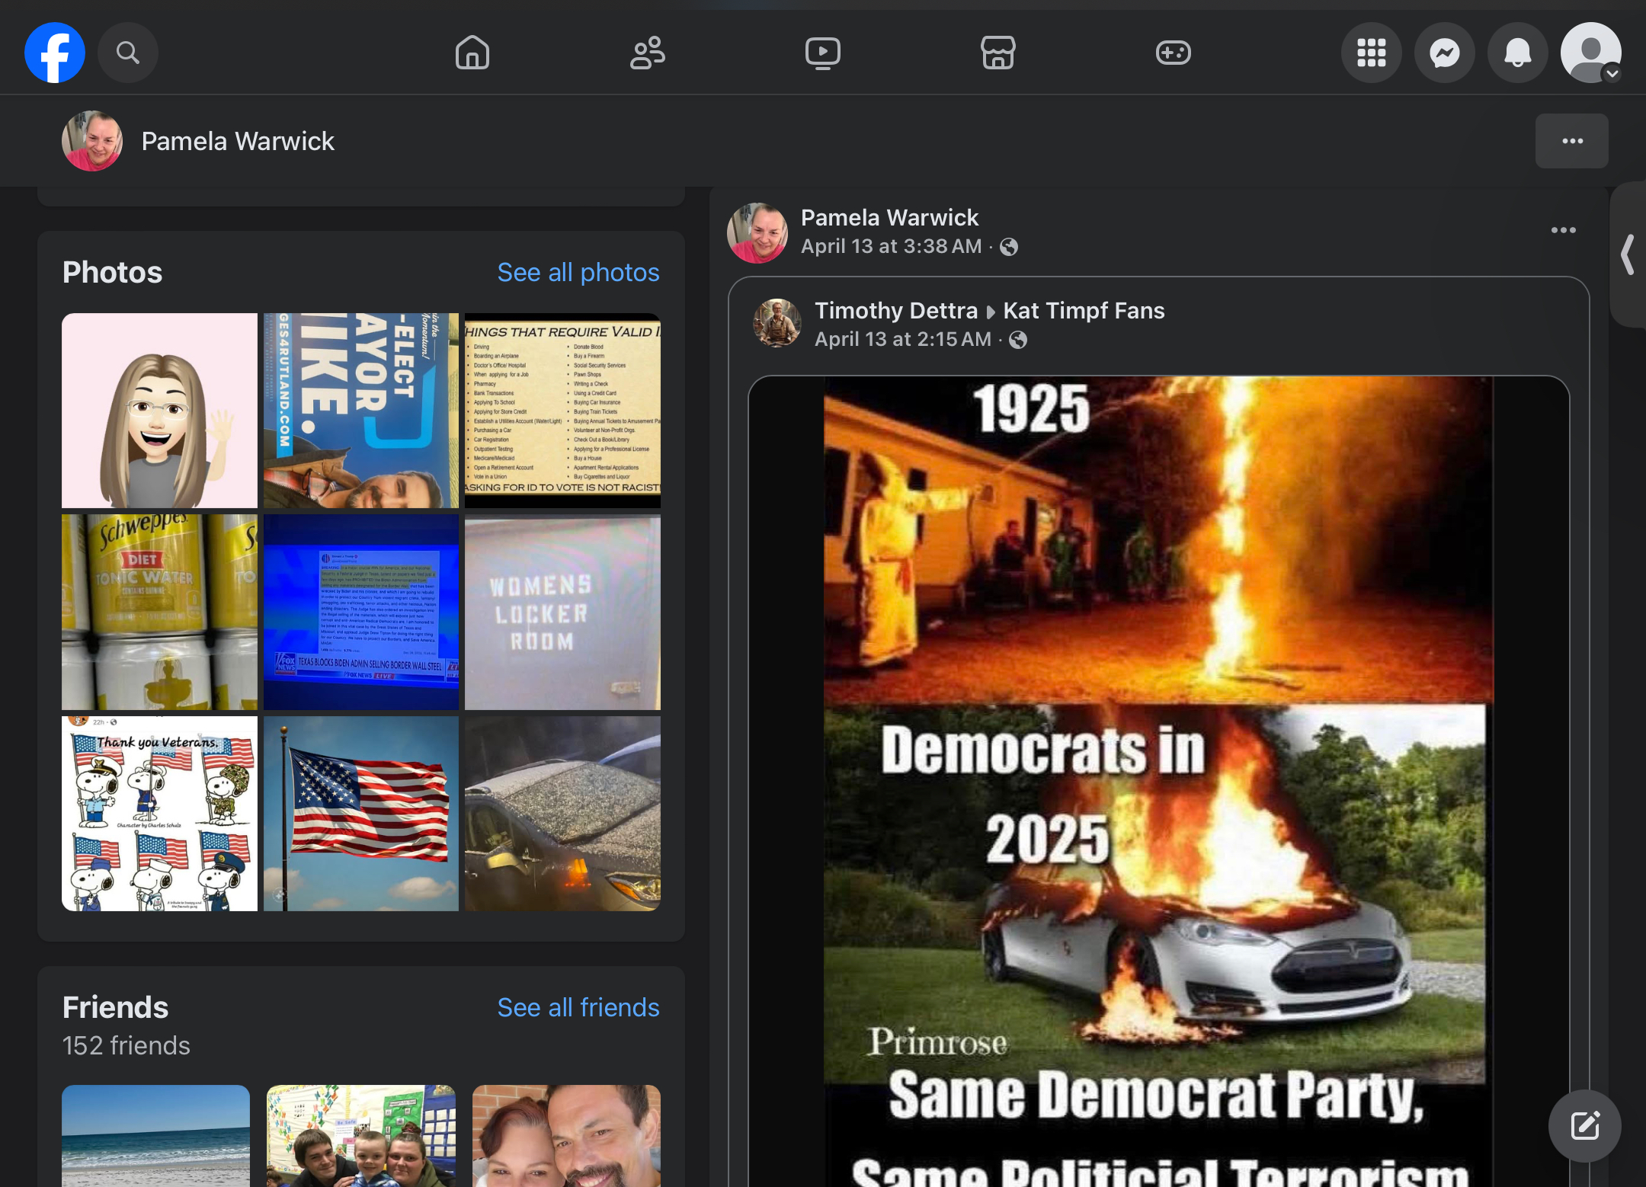Click the public globe icon on Pamela's post

(1009, 247)
